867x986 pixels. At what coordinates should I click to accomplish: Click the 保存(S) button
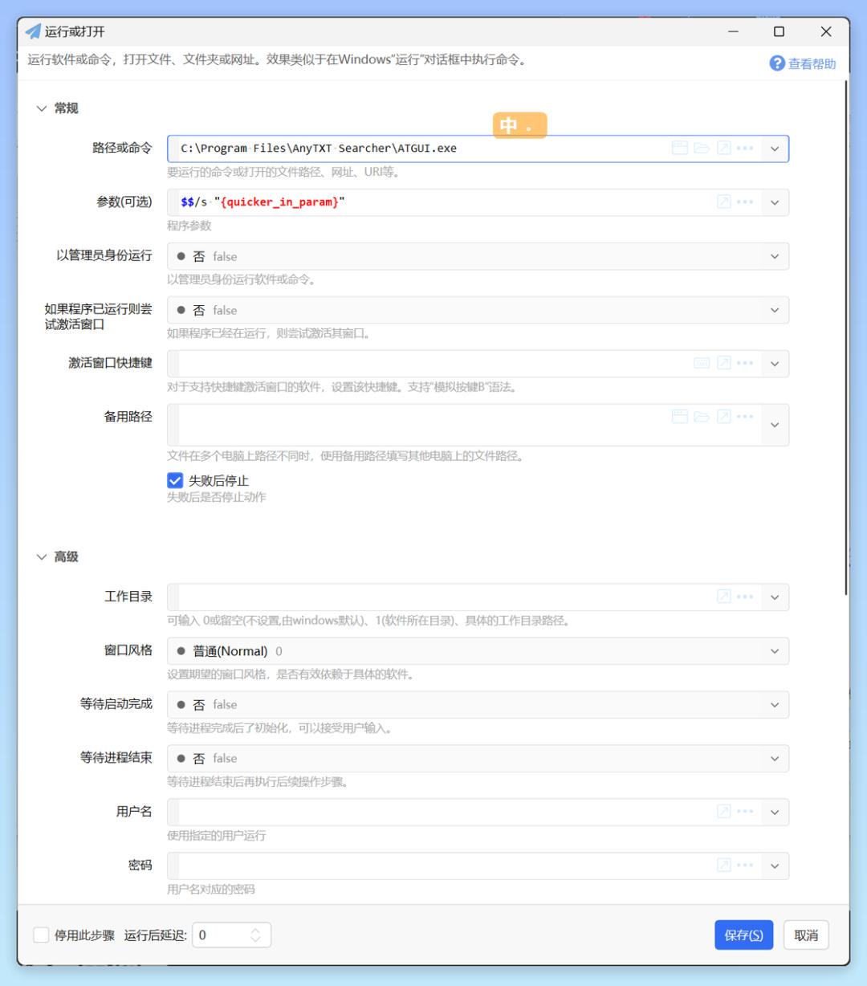(x=743, y=935)
